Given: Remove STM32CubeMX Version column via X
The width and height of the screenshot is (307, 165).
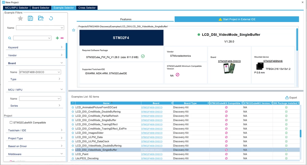Looking at the screenshot, I should [272, 103].
